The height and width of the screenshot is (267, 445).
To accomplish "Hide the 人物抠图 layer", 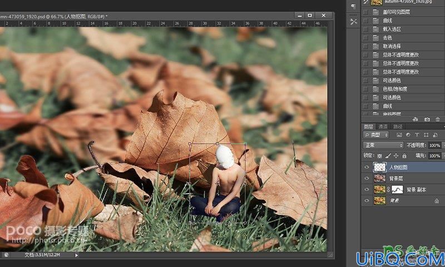I will [367, 167].
